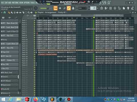Select the Slice tool
137x102 pixels.
23,12
